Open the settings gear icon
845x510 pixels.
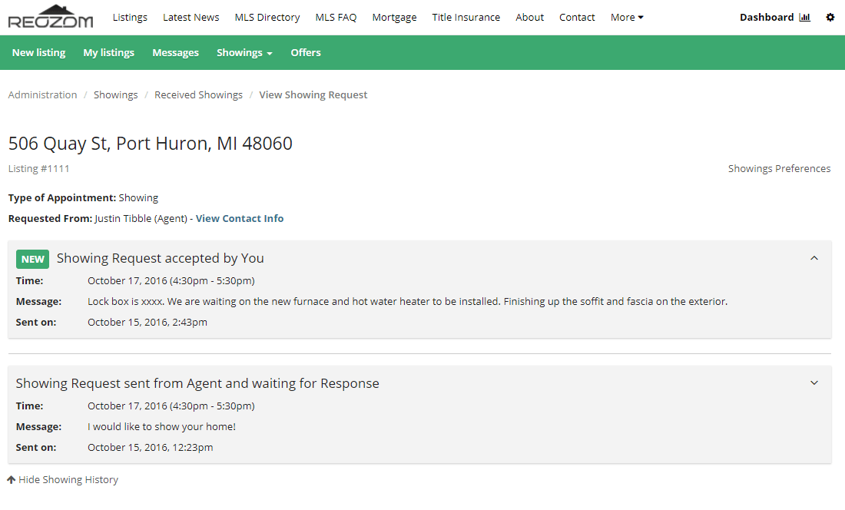coord(830,18)
